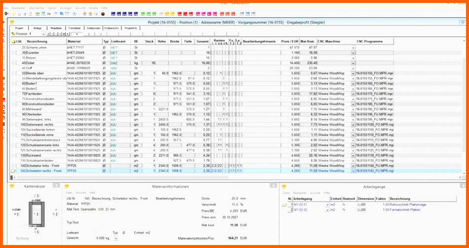Switch to the Beläge tab
Image resolution: width=469 pixels, height=248 pixels.
click(x=38, y=28)
